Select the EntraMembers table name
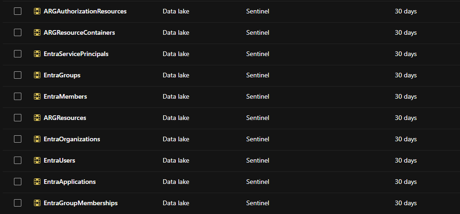The width and height of the screenshot is (460, 214). point(65,96)
